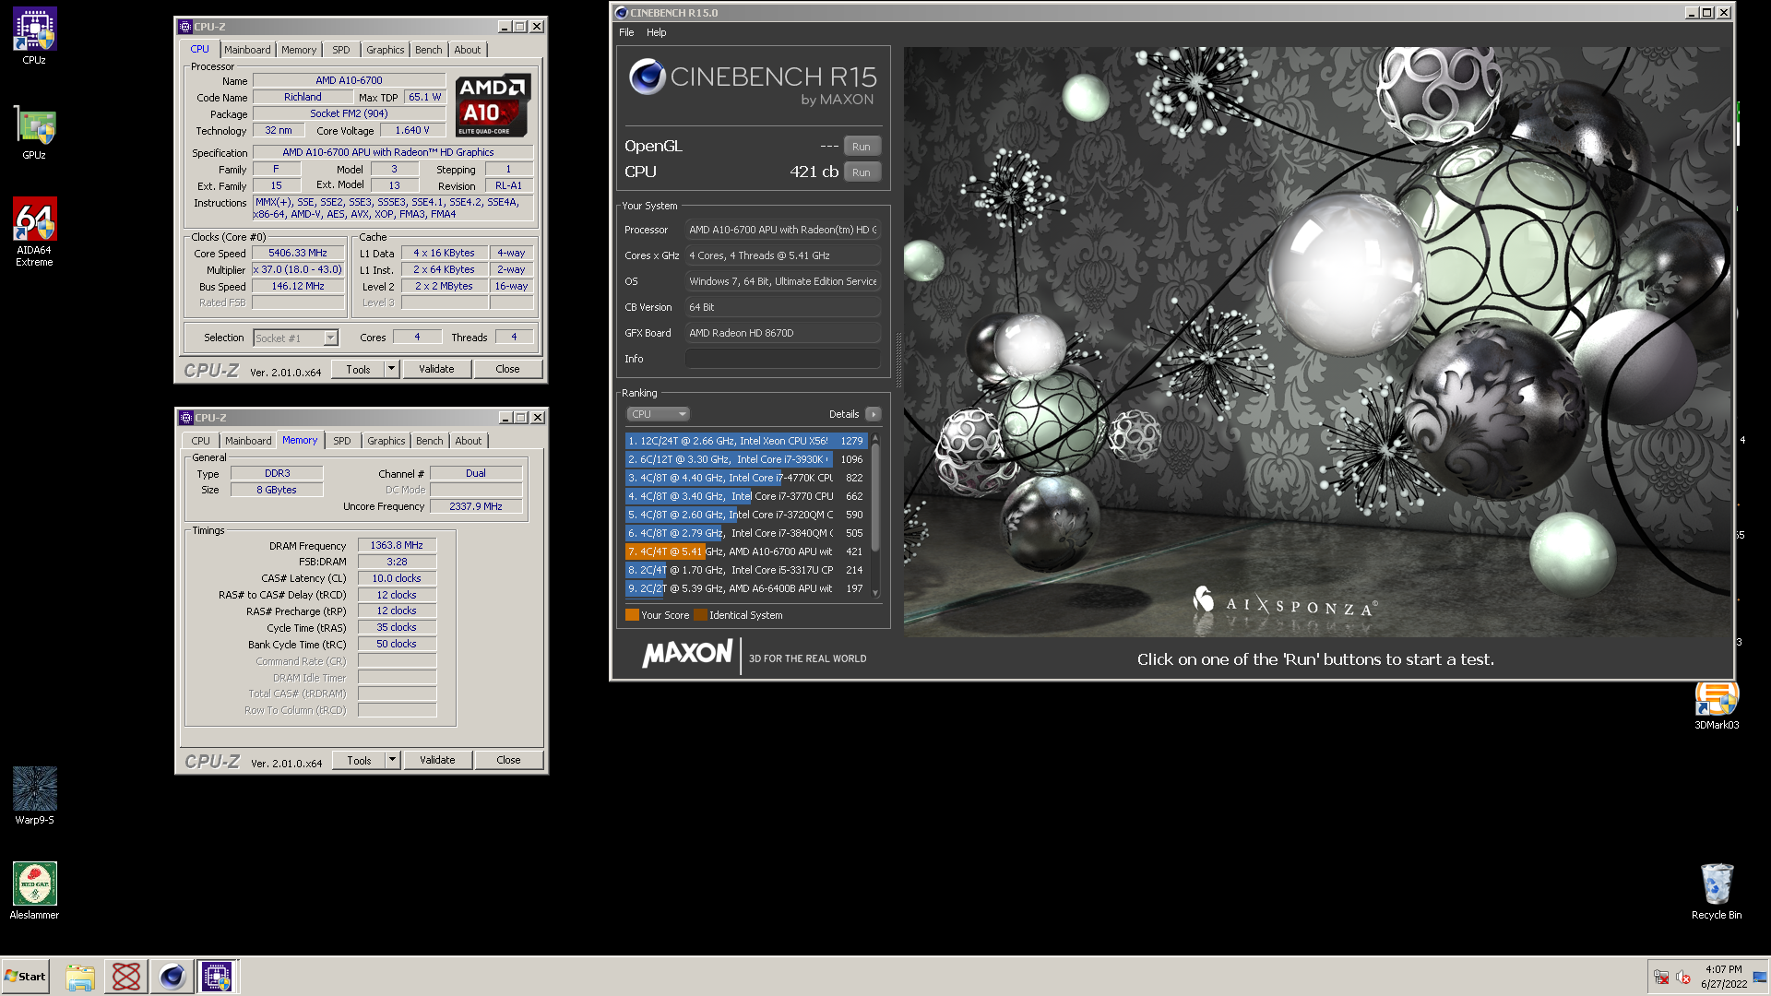Click the network icon in the system tray
The height and width of the screenshot is (996, 1771).
[1661, 978]
